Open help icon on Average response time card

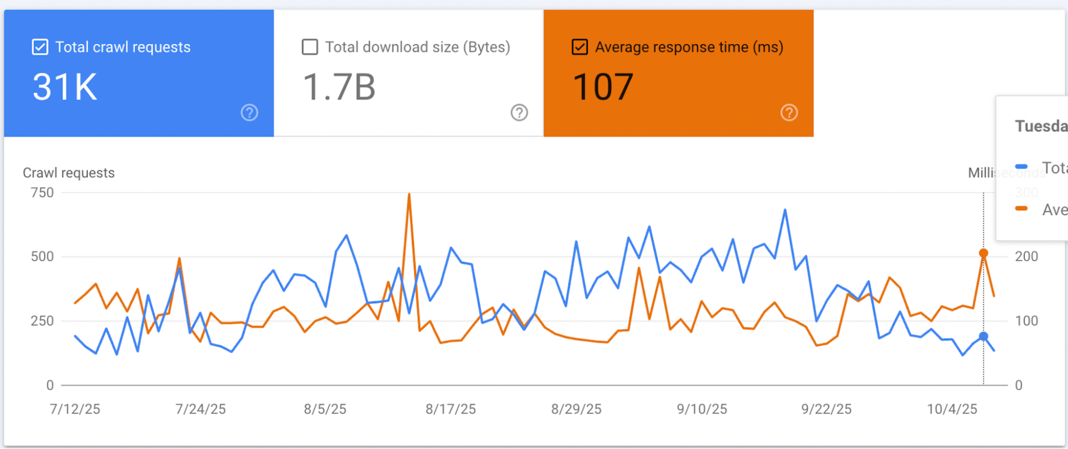point(789,113)
